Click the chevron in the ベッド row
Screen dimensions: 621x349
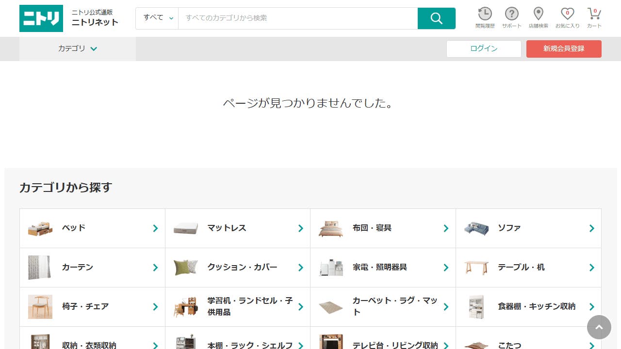(155, 228)
